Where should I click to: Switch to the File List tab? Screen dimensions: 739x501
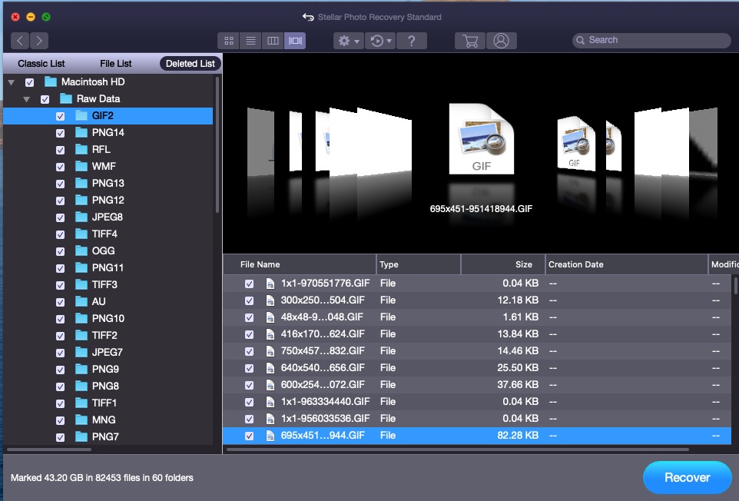tap(116, 64)
